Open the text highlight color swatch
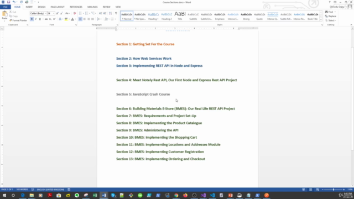 66,19
